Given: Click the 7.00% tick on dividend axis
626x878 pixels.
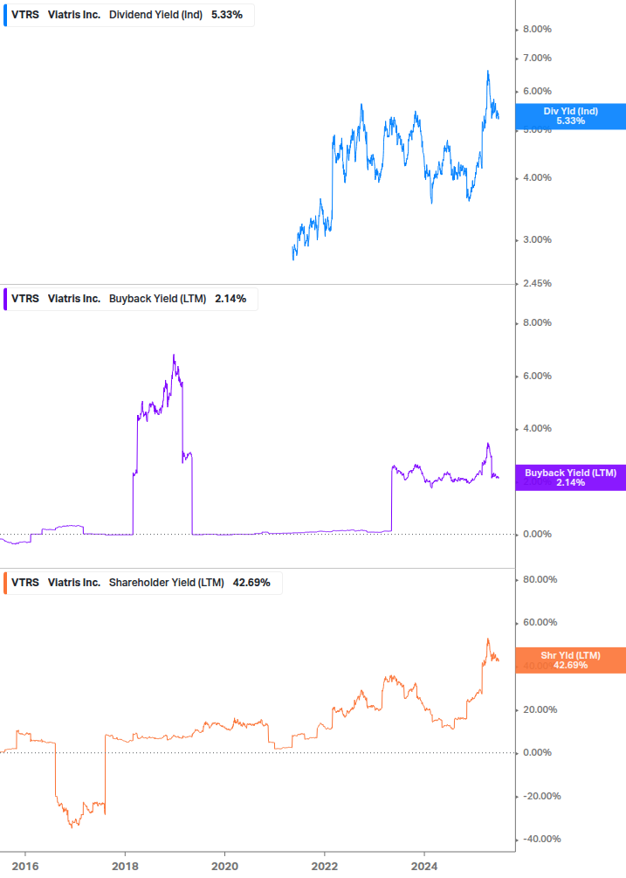Looking at the screenshot, I should point(537,58).
